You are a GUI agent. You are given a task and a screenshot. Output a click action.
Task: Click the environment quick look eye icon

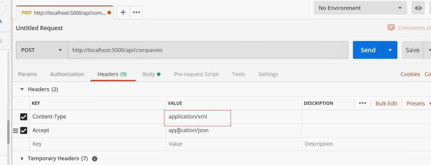click(418, 8)
